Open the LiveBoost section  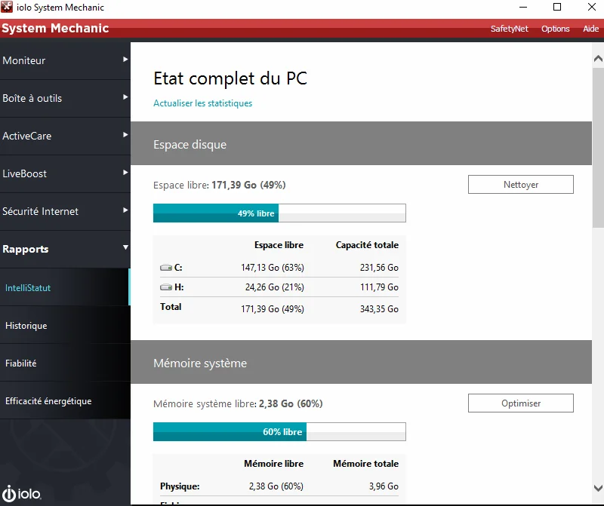click(x=65, y=174)
